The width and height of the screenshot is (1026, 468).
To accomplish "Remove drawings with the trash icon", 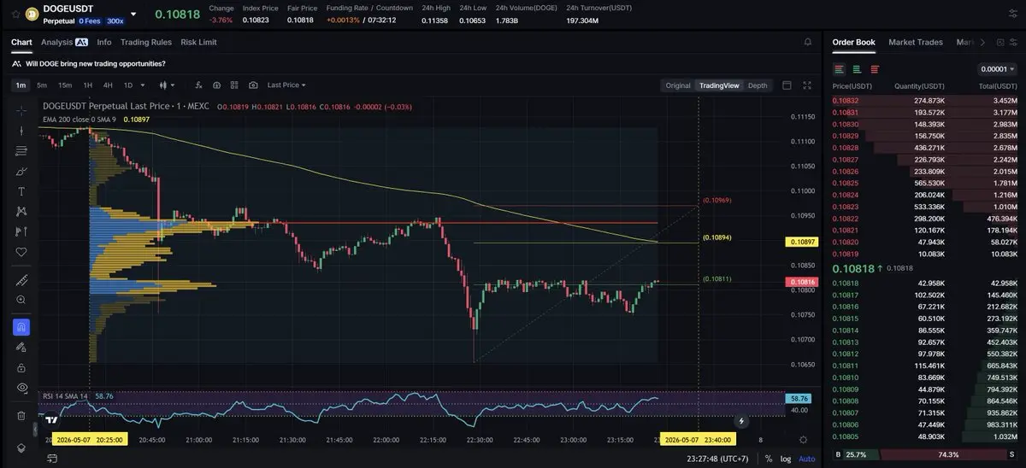I will point(22,416).
